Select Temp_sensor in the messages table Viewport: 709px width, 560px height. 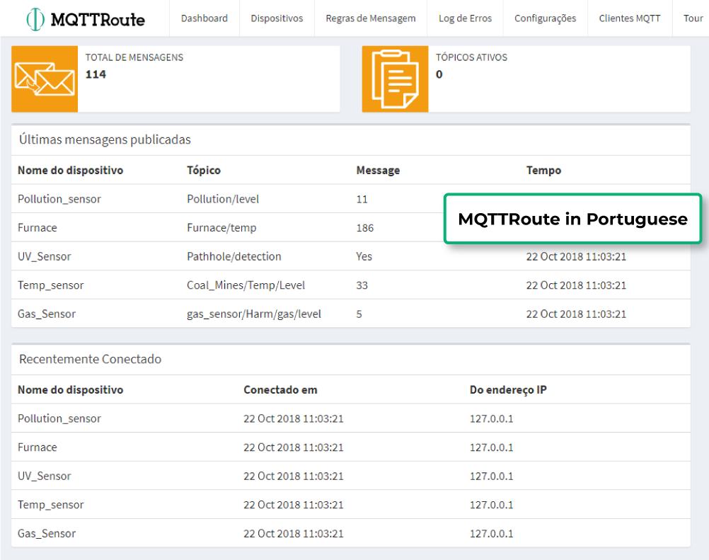pos(51,285)
